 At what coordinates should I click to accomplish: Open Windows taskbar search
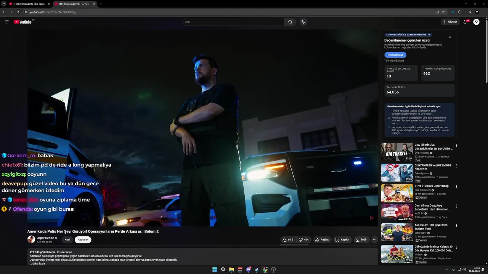point(223,269)
